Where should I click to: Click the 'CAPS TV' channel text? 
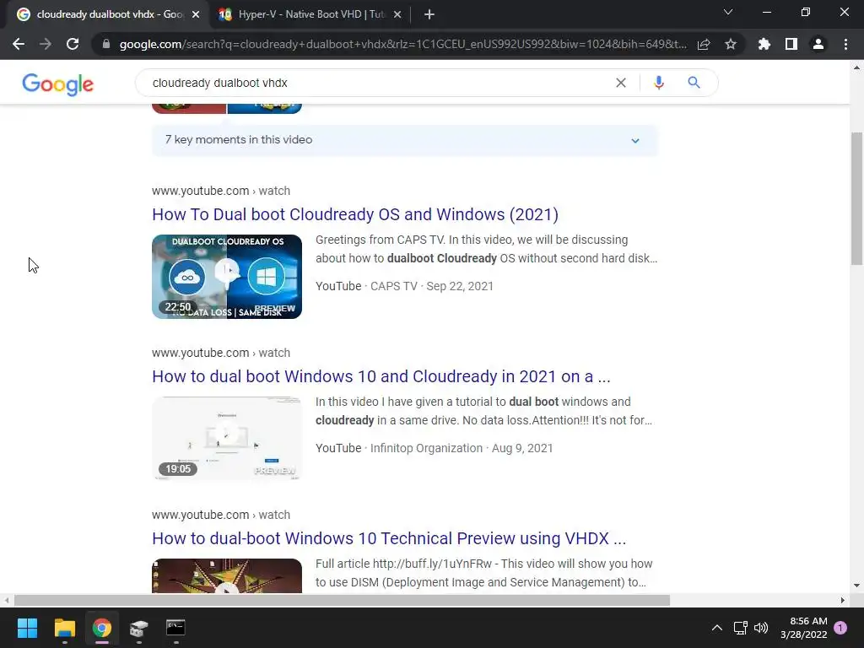pyautogui.click(x=394, y=286)
